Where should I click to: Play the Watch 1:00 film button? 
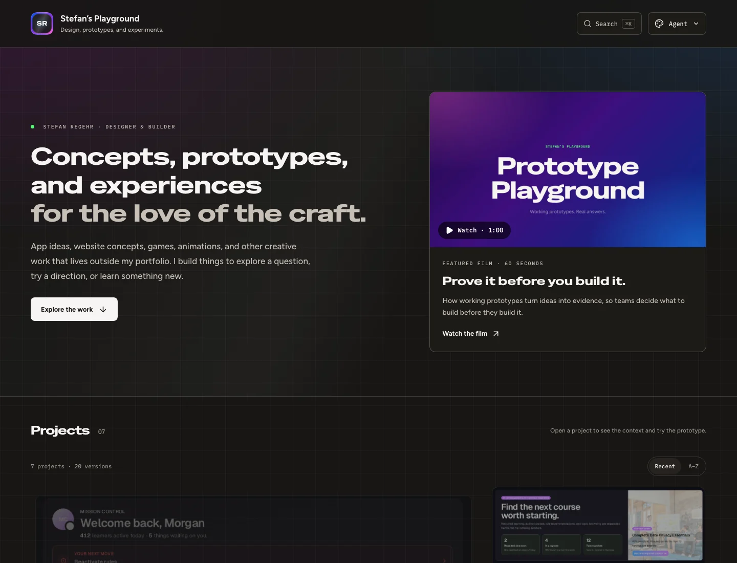(x=474, y=230)
